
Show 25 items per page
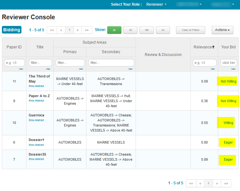[x=114, y=30]
